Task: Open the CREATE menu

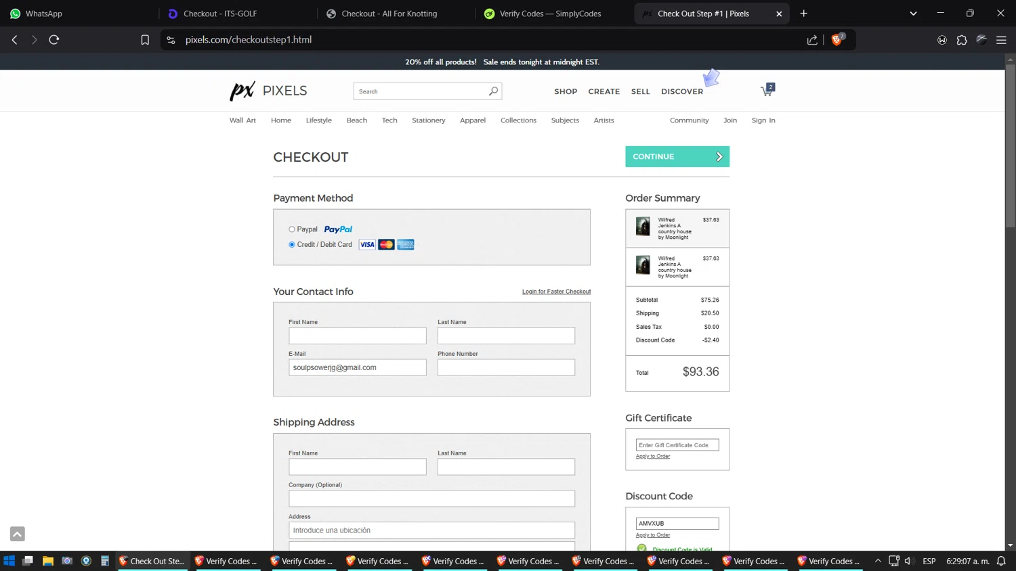Action: [604, 91]
